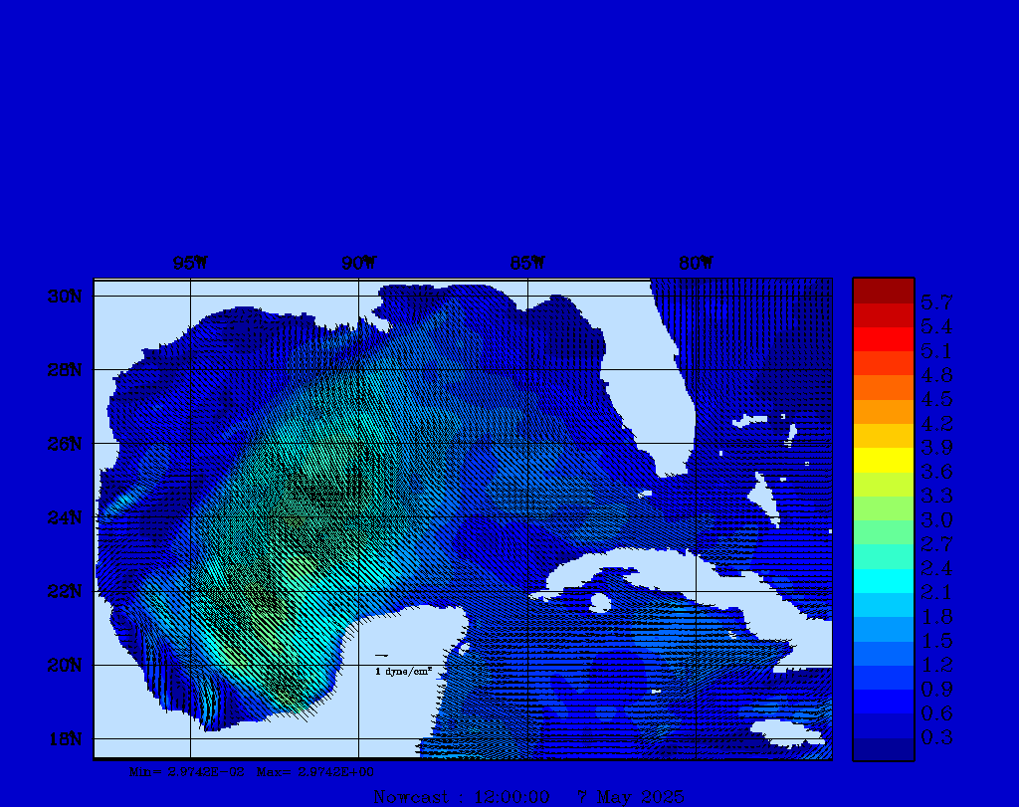Click the 1.5 color bar label
This screenshot has height=807, width=1019.
point(936,641)
